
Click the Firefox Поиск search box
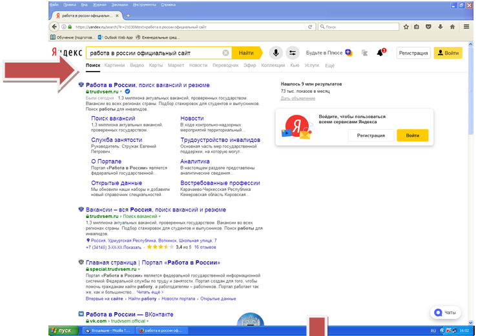(358, 27)
